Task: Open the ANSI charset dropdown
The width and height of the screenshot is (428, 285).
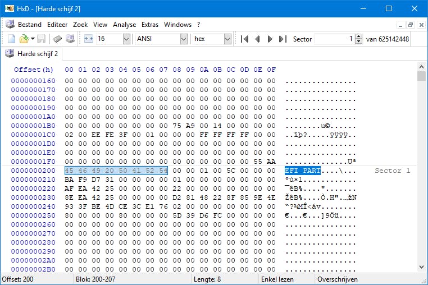Action: (x=184, y=39)
